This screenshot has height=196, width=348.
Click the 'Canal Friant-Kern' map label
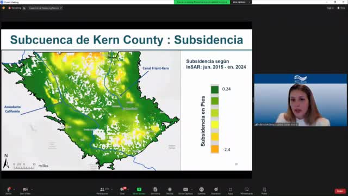click(156, 68)
